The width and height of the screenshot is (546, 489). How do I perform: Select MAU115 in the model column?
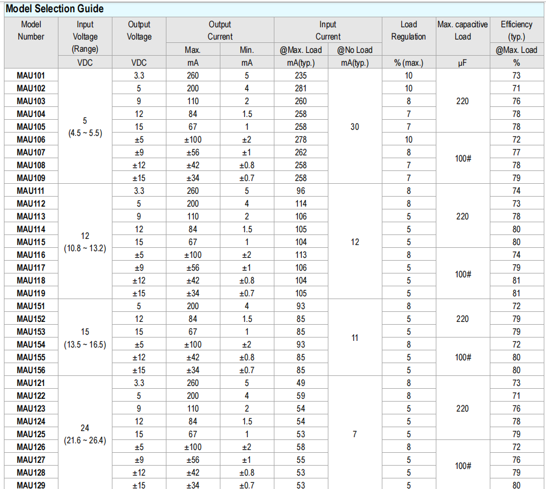pyautogui.click(x=31, y=242)
